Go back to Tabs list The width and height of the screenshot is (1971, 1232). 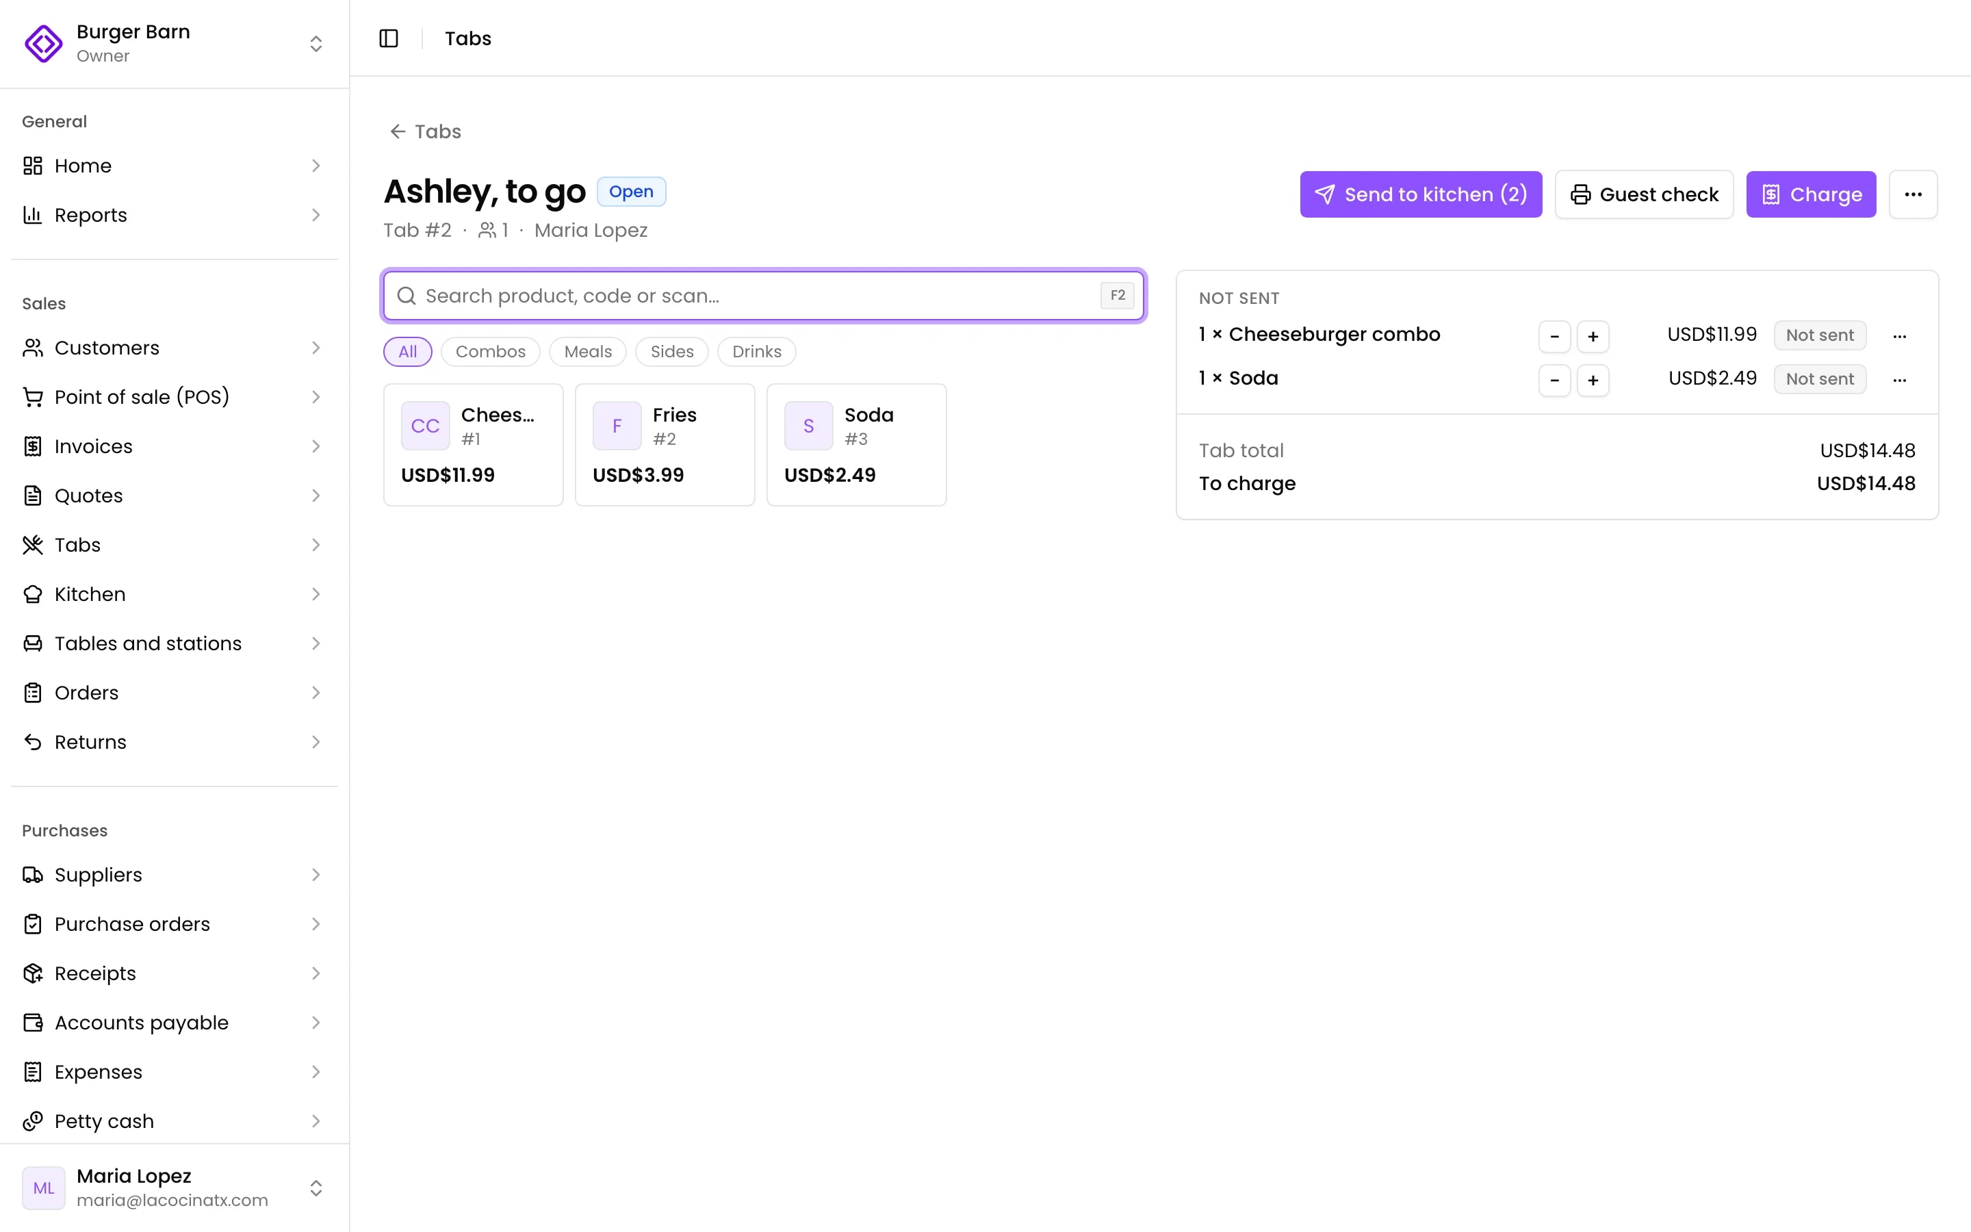tap(425, 131)
